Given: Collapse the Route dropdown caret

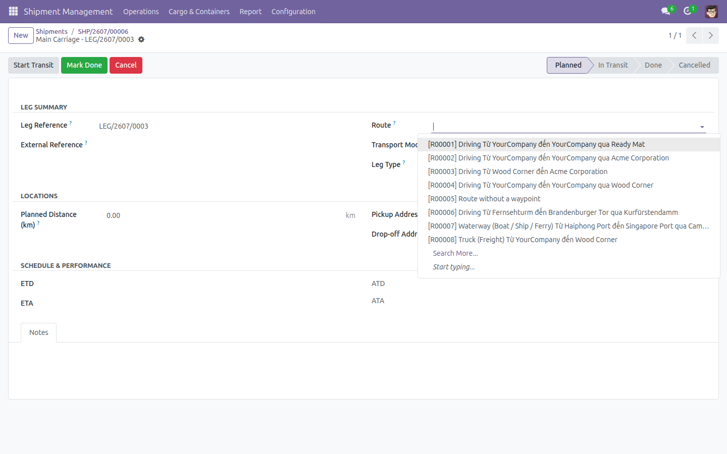Looking at the screenshot, I should (x=702, y=127).
